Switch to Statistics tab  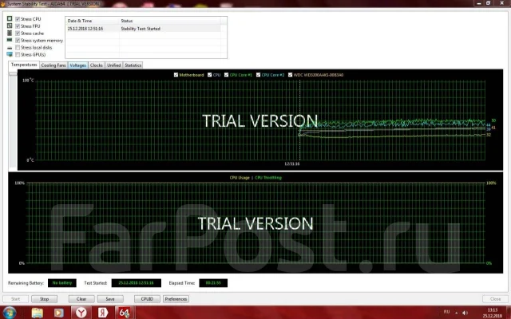(133, 65)
